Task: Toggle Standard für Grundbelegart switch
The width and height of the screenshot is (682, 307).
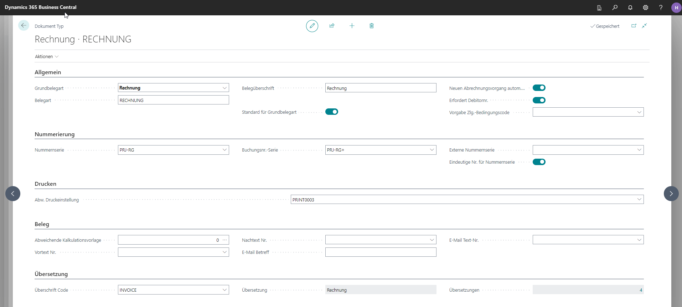Action: [x=331, y=112]
